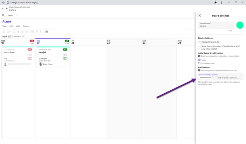246x144 pixels.
Task: Select the Last viewed dates radio button
Action: point(199,63)
